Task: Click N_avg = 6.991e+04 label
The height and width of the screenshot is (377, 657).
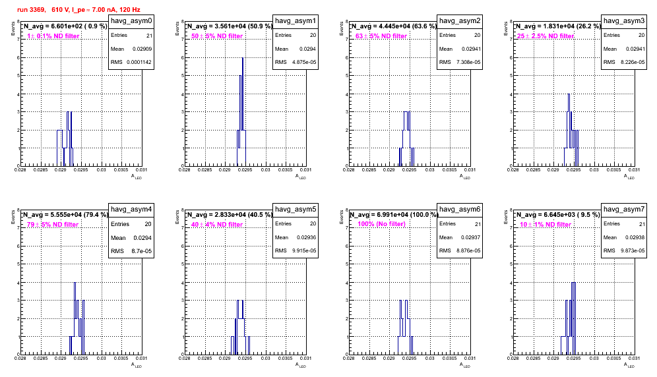Action: point(393,214)
